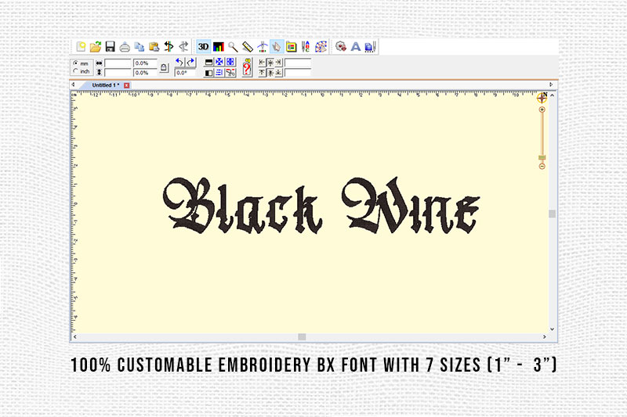Click the greyed Redo thread icon
The height and width of the screenshot is (417, 627).
click(x=183, y=47)
